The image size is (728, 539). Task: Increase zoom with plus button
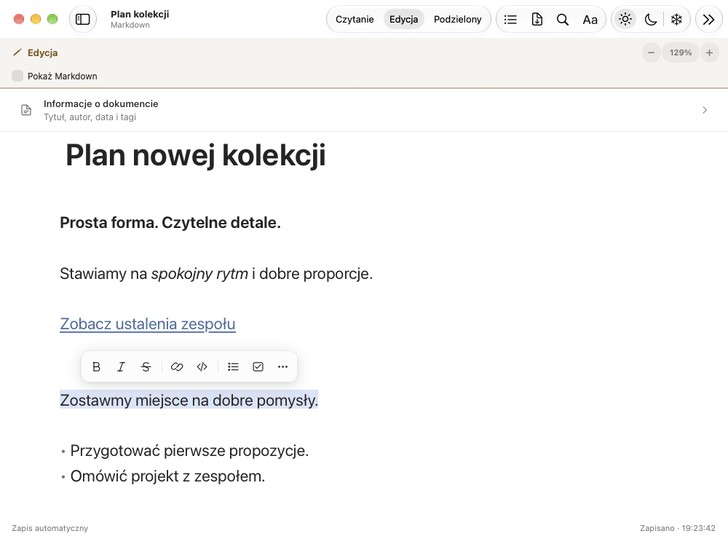pyautogui.click(x=709, y=52)
